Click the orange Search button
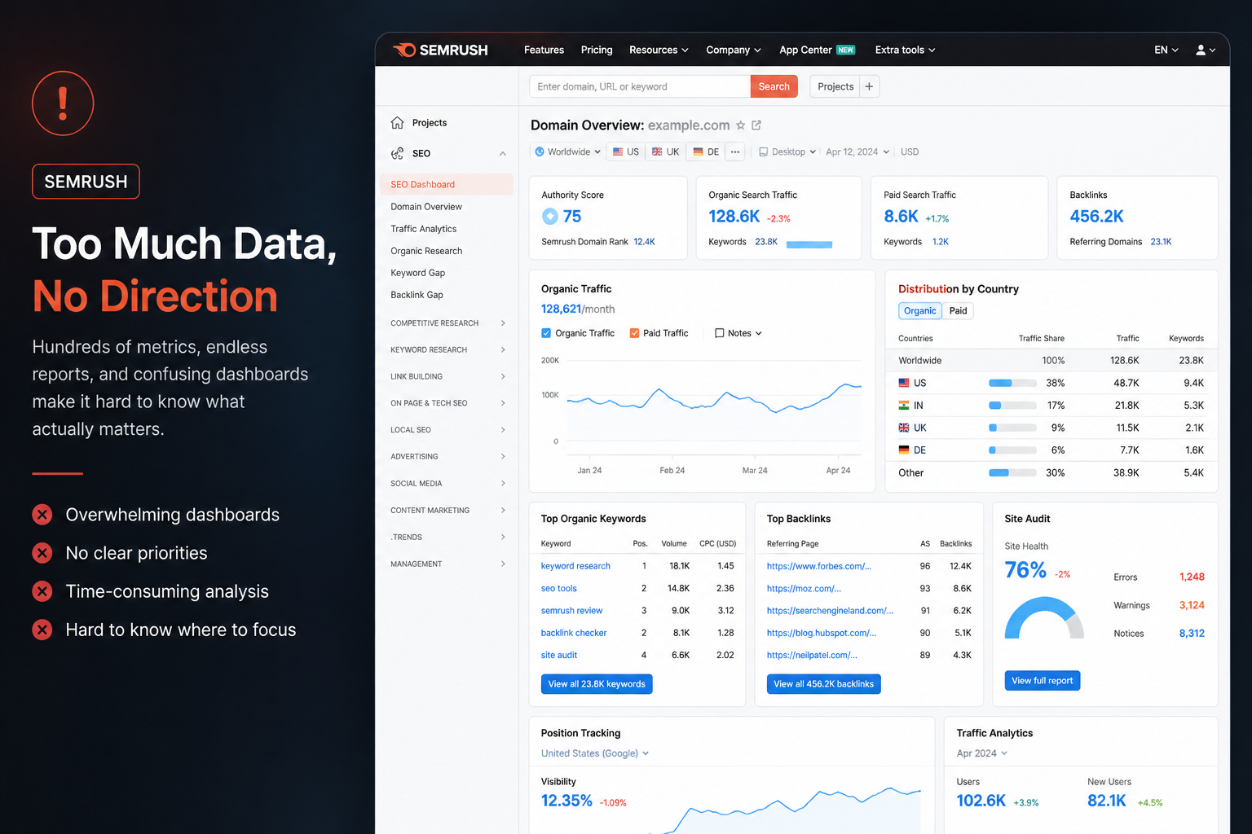Viewport: 1252px width, 834px height. (774, 86)
